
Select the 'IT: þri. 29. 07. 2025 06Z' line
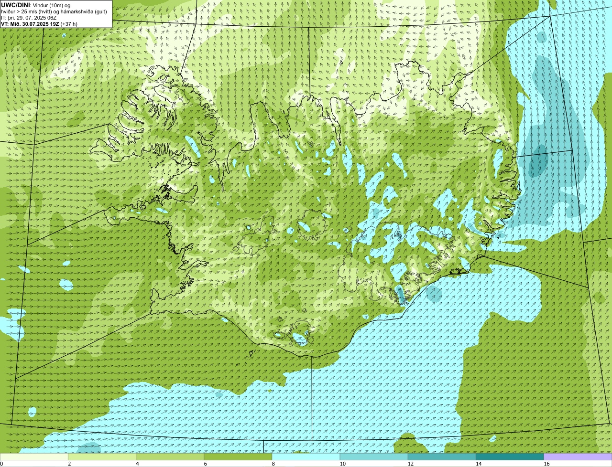tap(29, 18)
